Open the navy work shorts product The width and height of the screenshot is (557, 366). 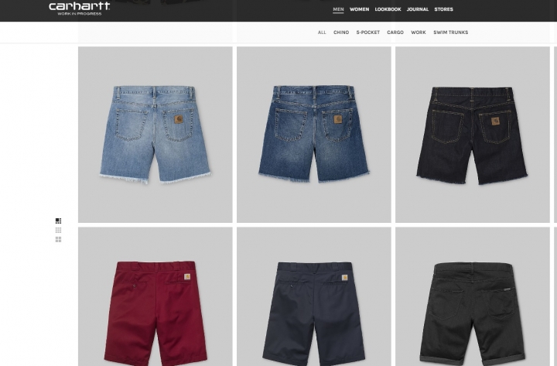(314, 296)
